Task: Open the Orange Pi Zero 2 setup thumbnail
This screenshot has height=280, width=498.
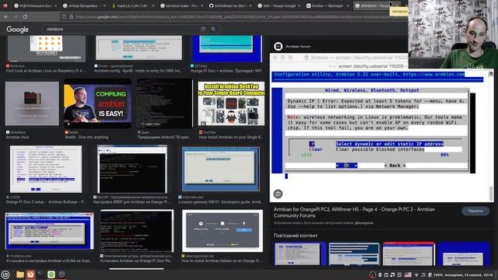Action: [x=46, y=170]
